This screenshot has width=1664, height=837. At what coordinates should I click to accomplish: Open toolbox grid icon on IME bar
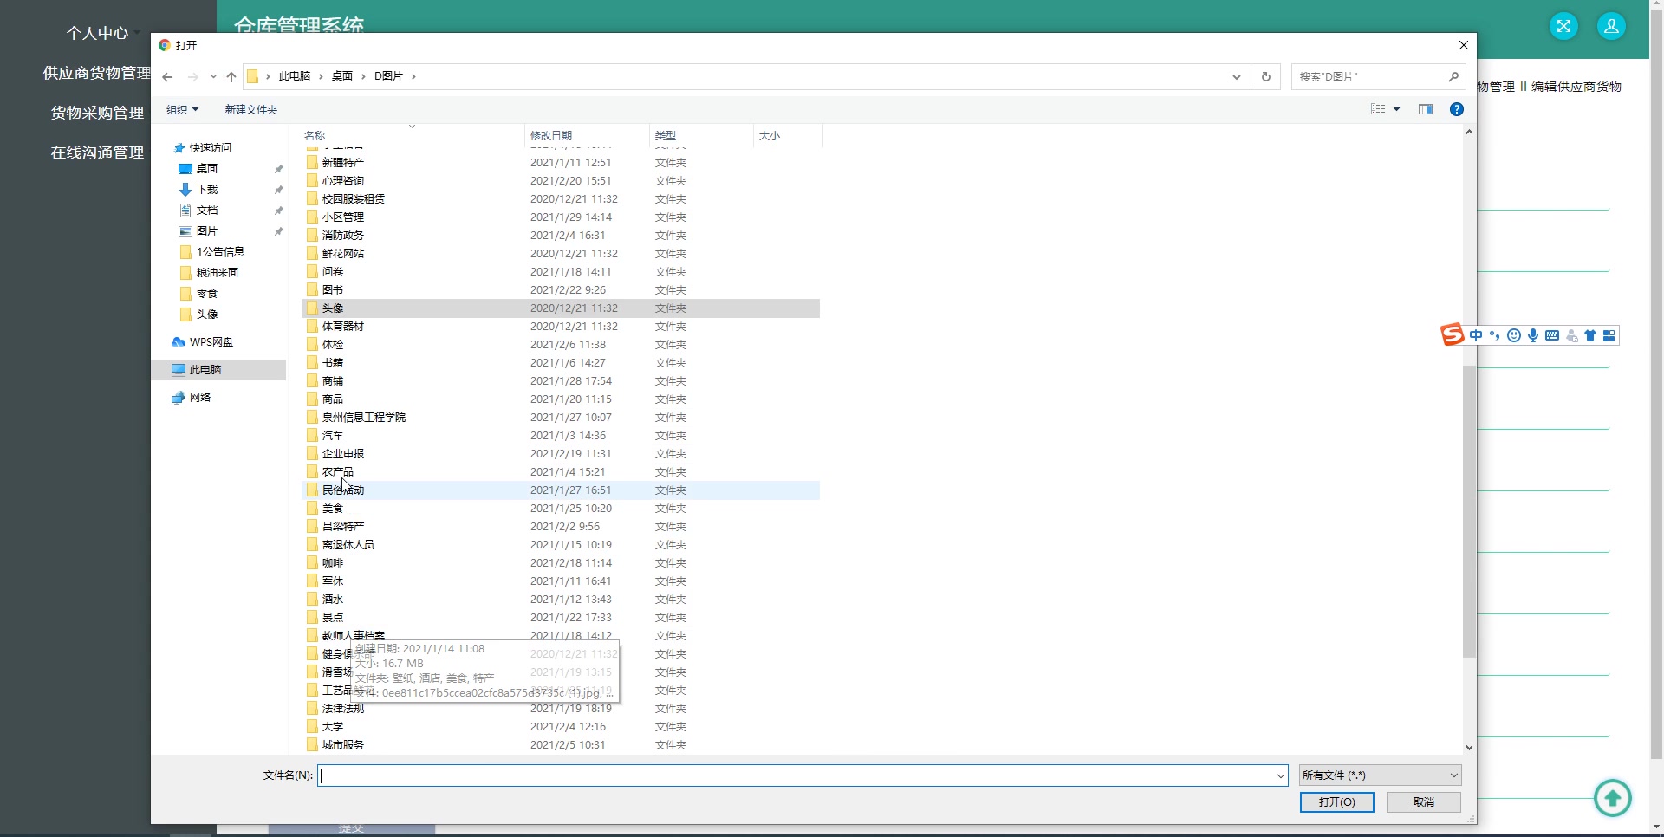tap(1609, 336)
